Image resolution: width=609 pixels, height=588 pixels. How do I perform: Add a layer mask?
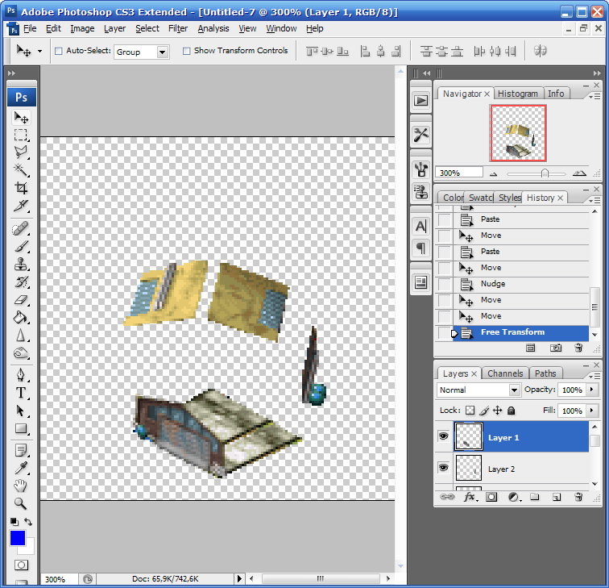tap(491, 497)
